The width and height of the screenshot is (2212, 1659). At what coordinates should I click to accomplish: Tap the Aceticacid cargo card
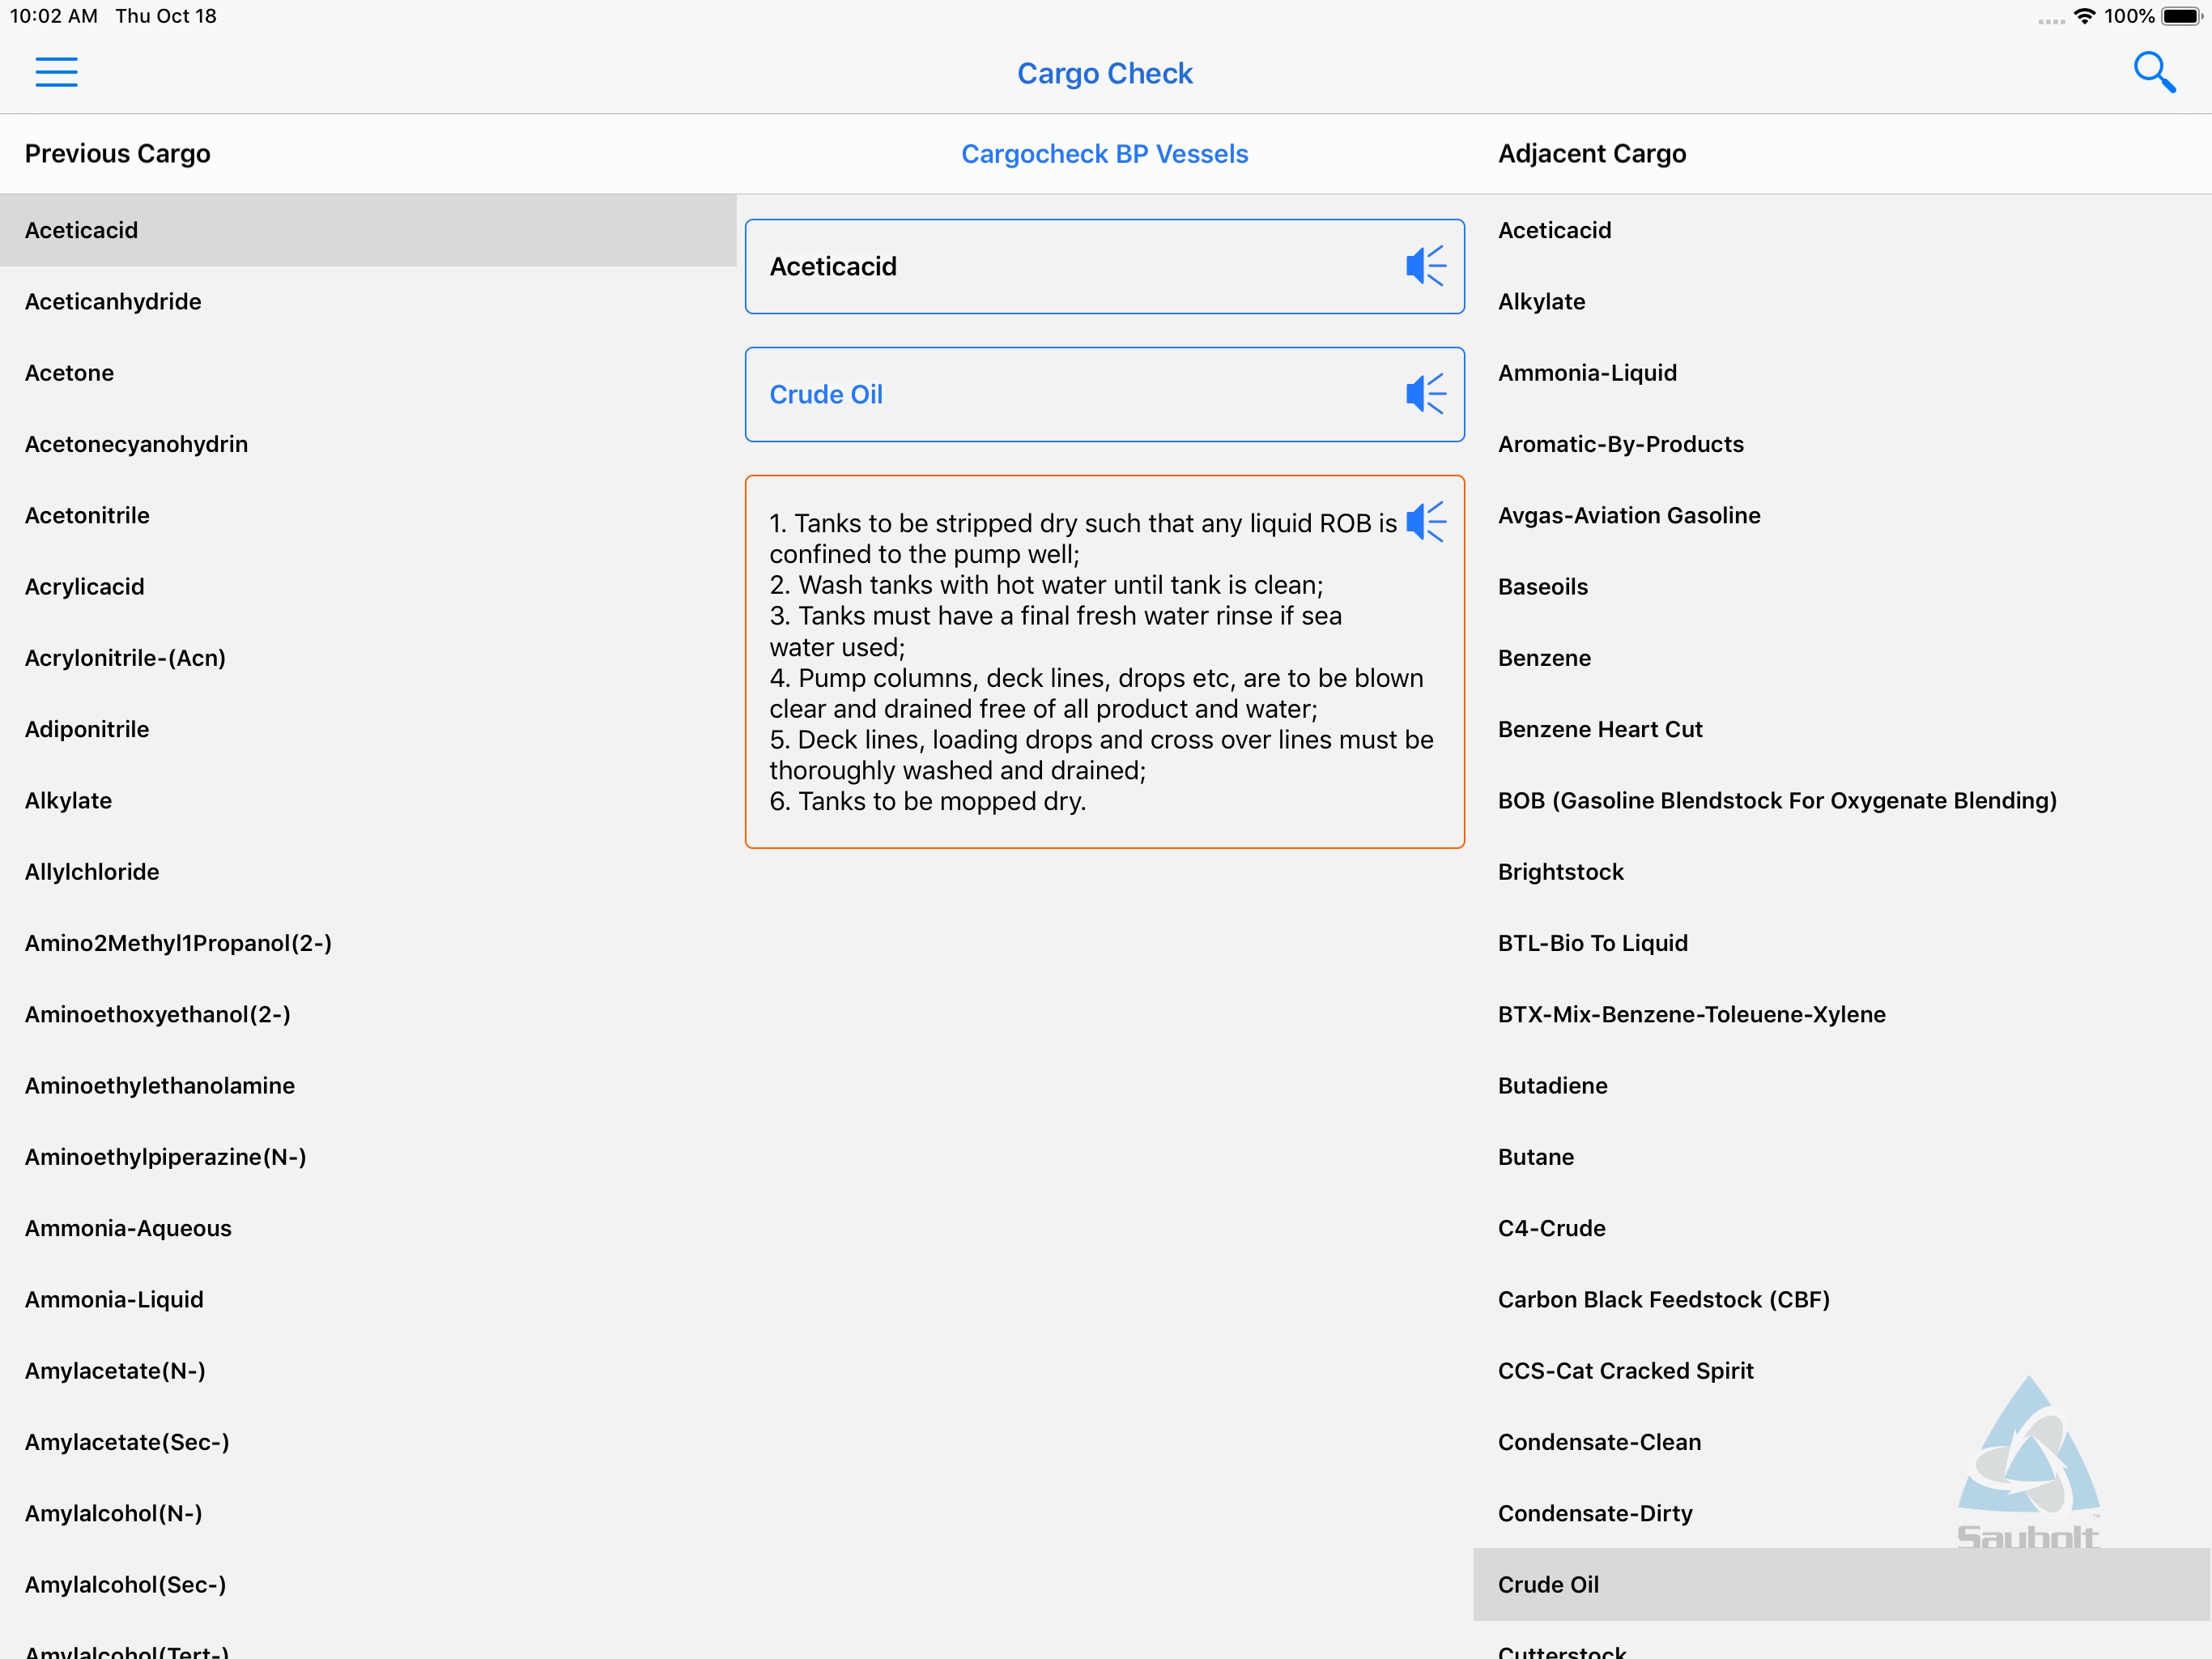point(1105,267)
